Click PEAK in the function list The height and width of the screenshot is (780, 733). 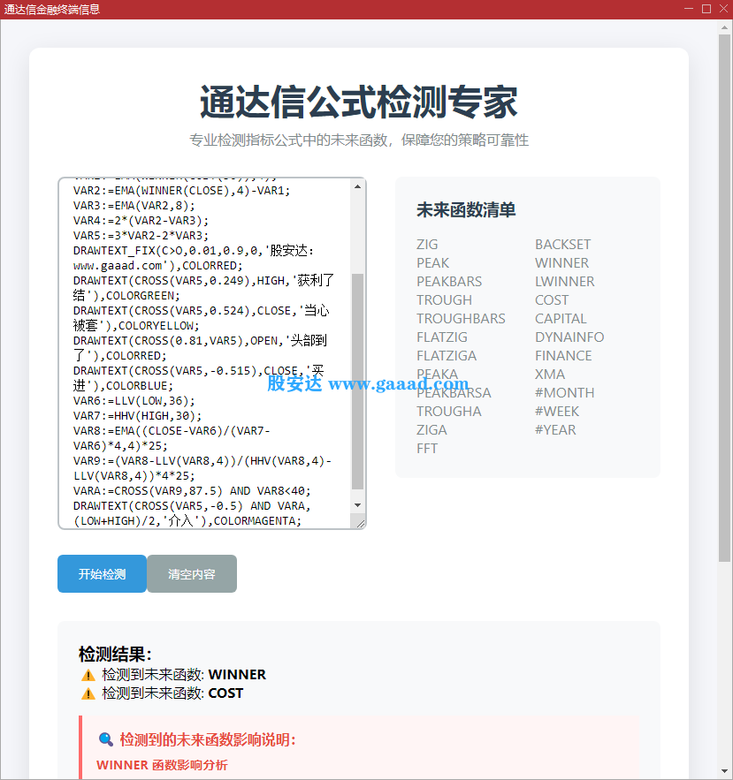point(432,262)
